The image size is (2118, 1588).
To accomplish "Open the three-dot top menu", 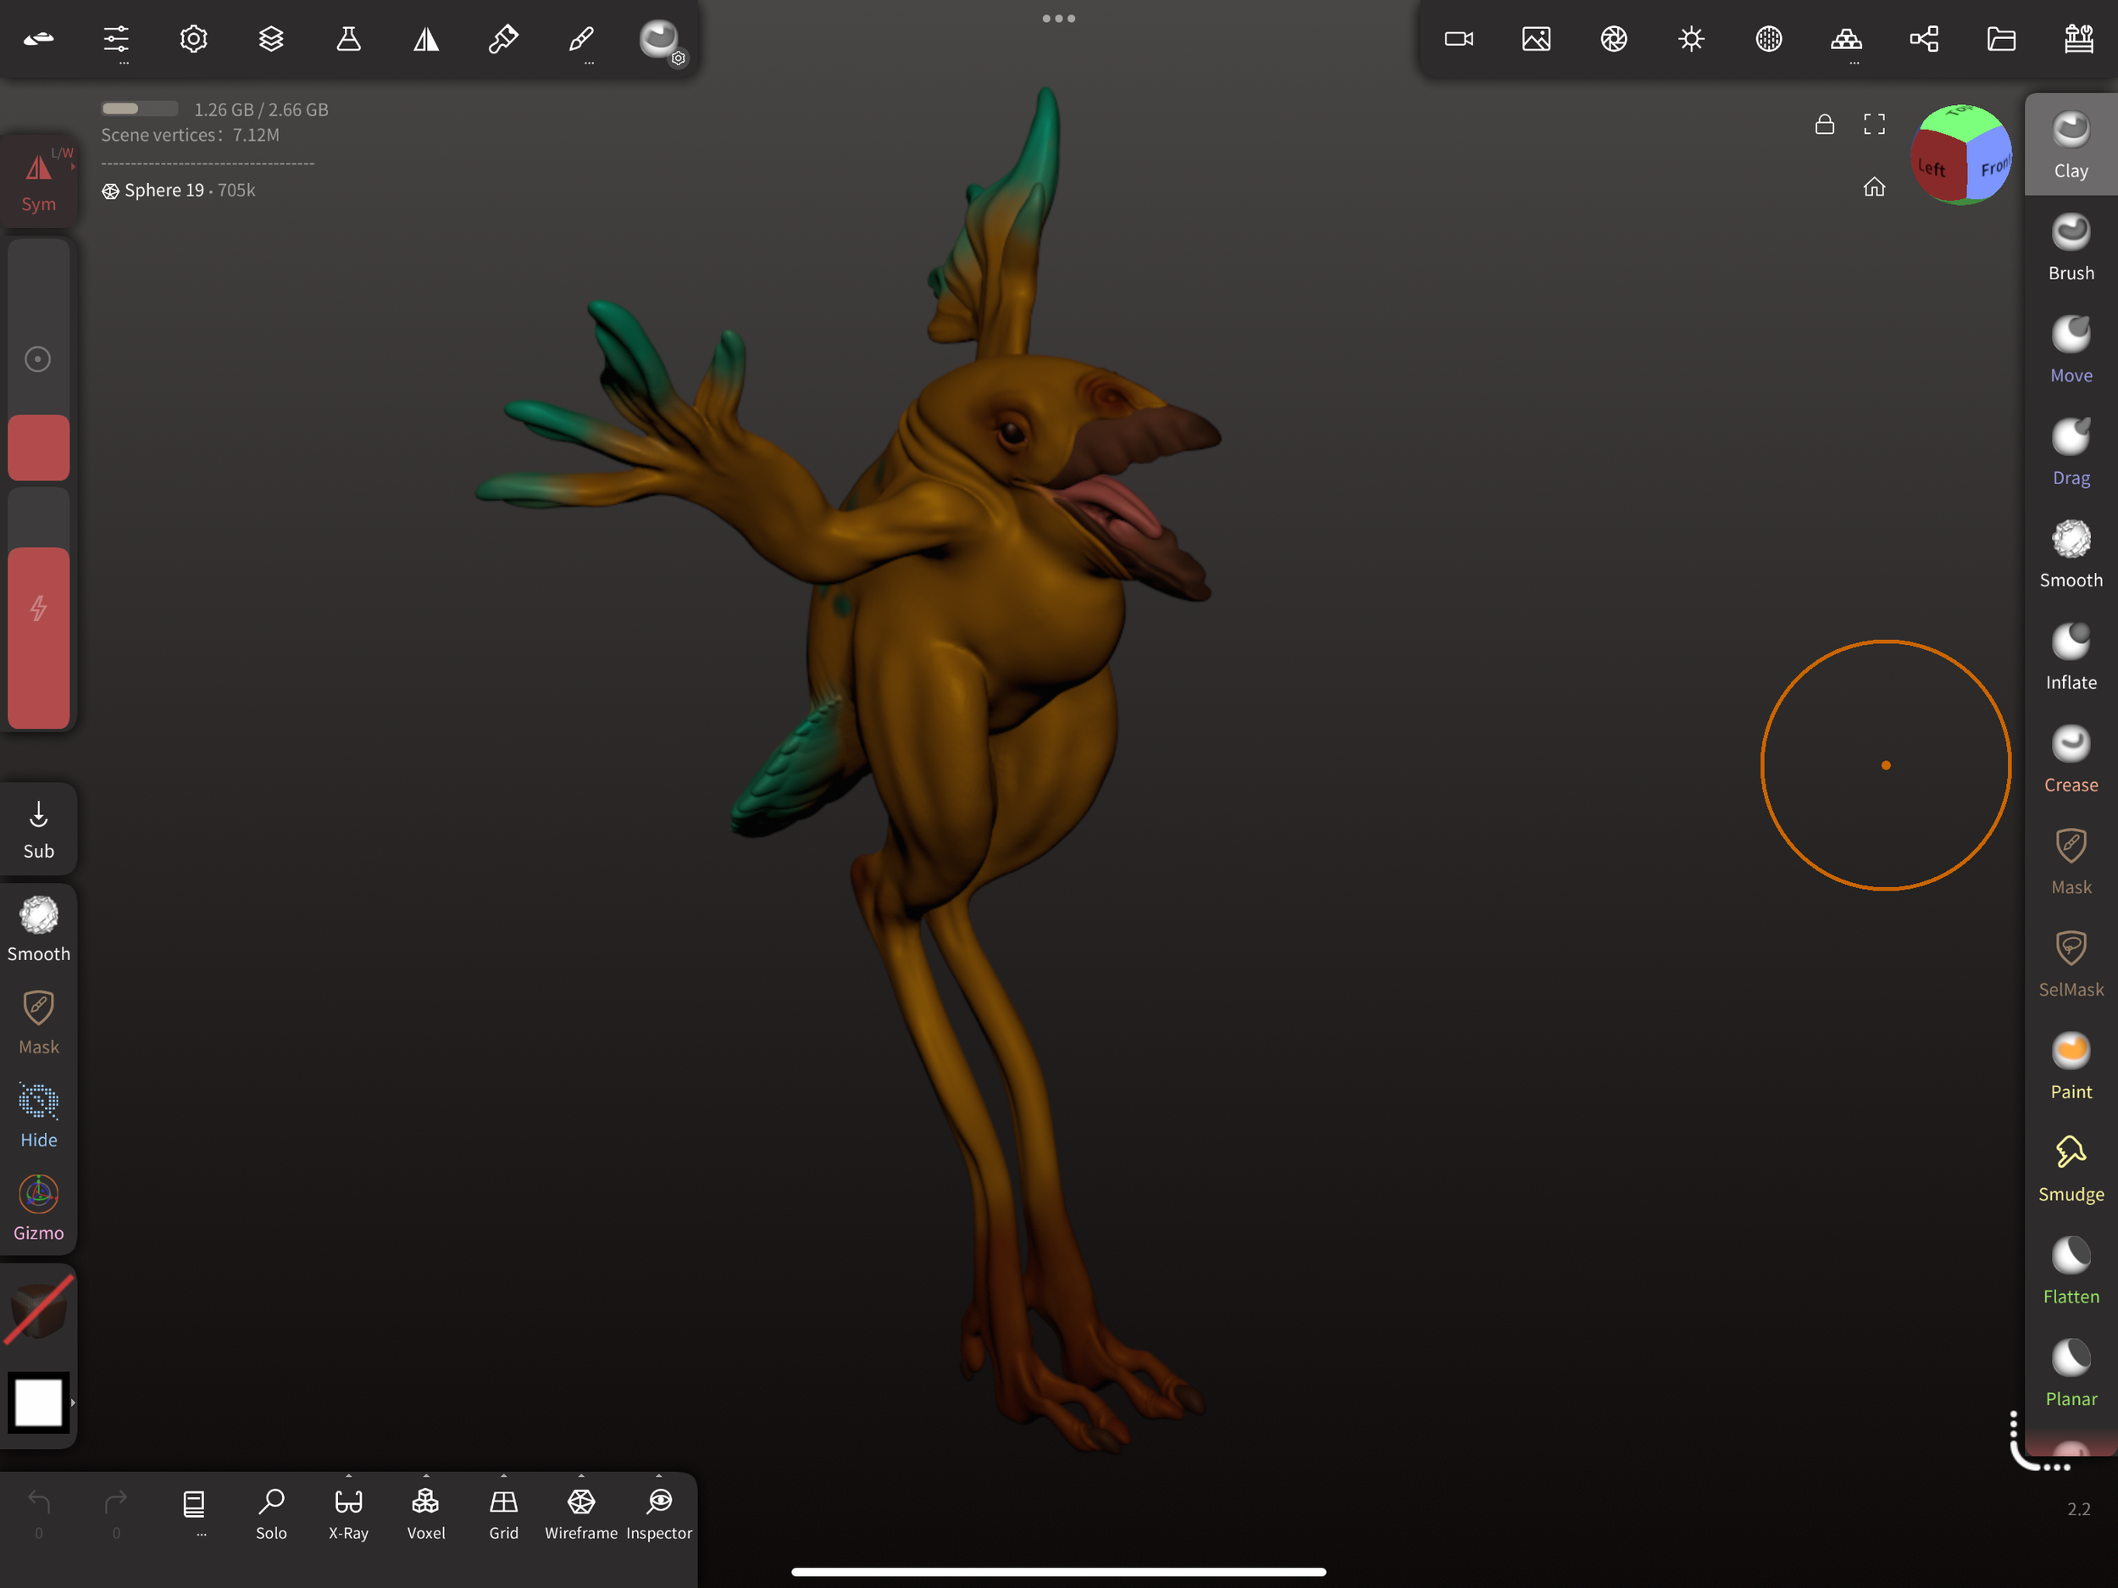I will pyautogui.click(x=1058, y=18).
